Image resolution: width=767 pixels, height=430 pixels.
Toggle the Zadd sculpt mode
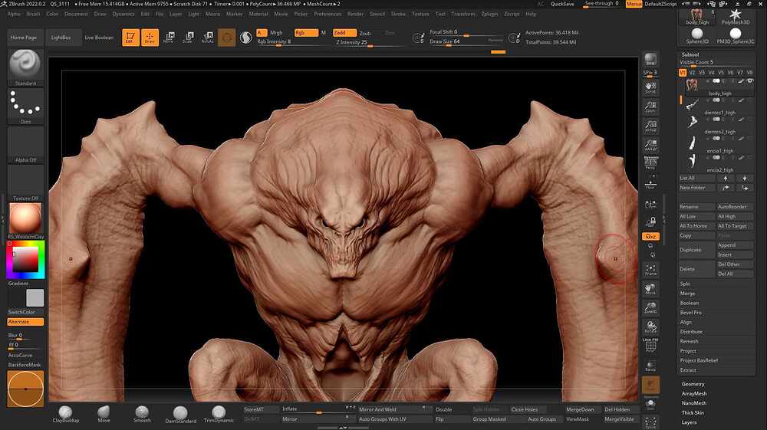[x=344, y=33]
